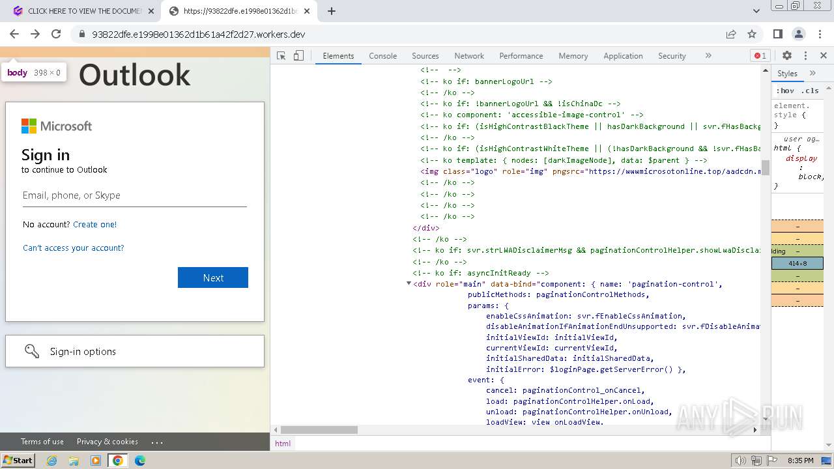Image resolution: width=834 pixels, height=469 pixels.
Task: Click the volume speaker tray icon
Action: [740, 461]
